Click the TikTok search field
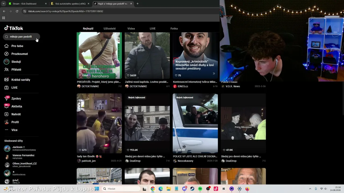The width and height of the screenshot is (344, 193). (x=21, y=37)
